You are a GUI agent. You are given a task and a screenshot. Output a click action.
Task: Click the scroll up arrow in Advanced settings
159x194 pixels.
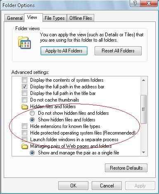tap(144, 80)
